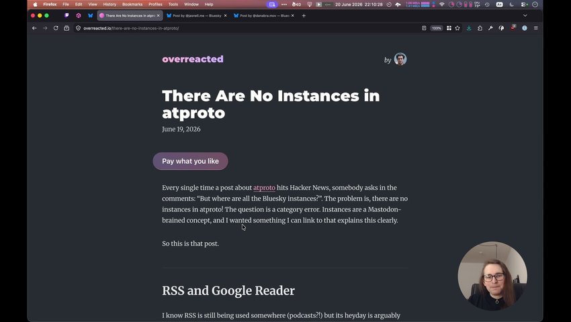Follow the atproto hyperlink

(264, 188)
